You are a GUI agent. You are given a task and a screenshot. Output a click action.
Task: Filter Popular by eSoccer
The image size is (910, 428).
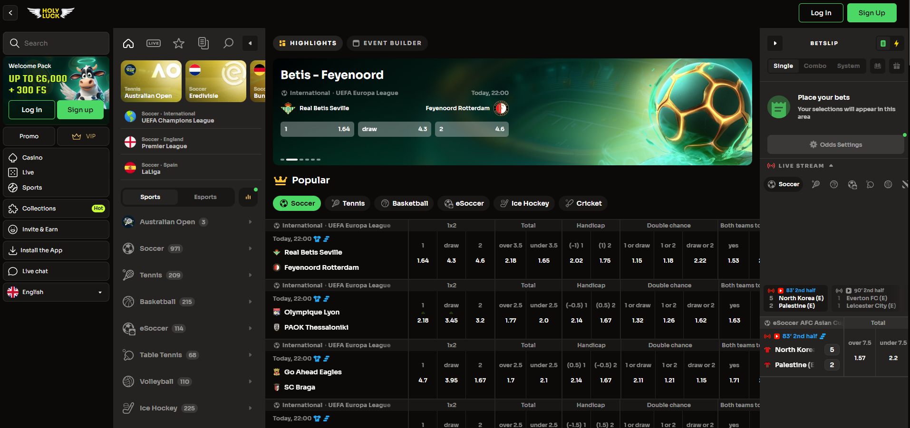pyautogui.click(x=464, y=203)
